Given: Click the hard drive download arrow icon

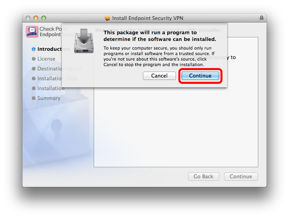Looking at the screenshot, I should [84, 41].
